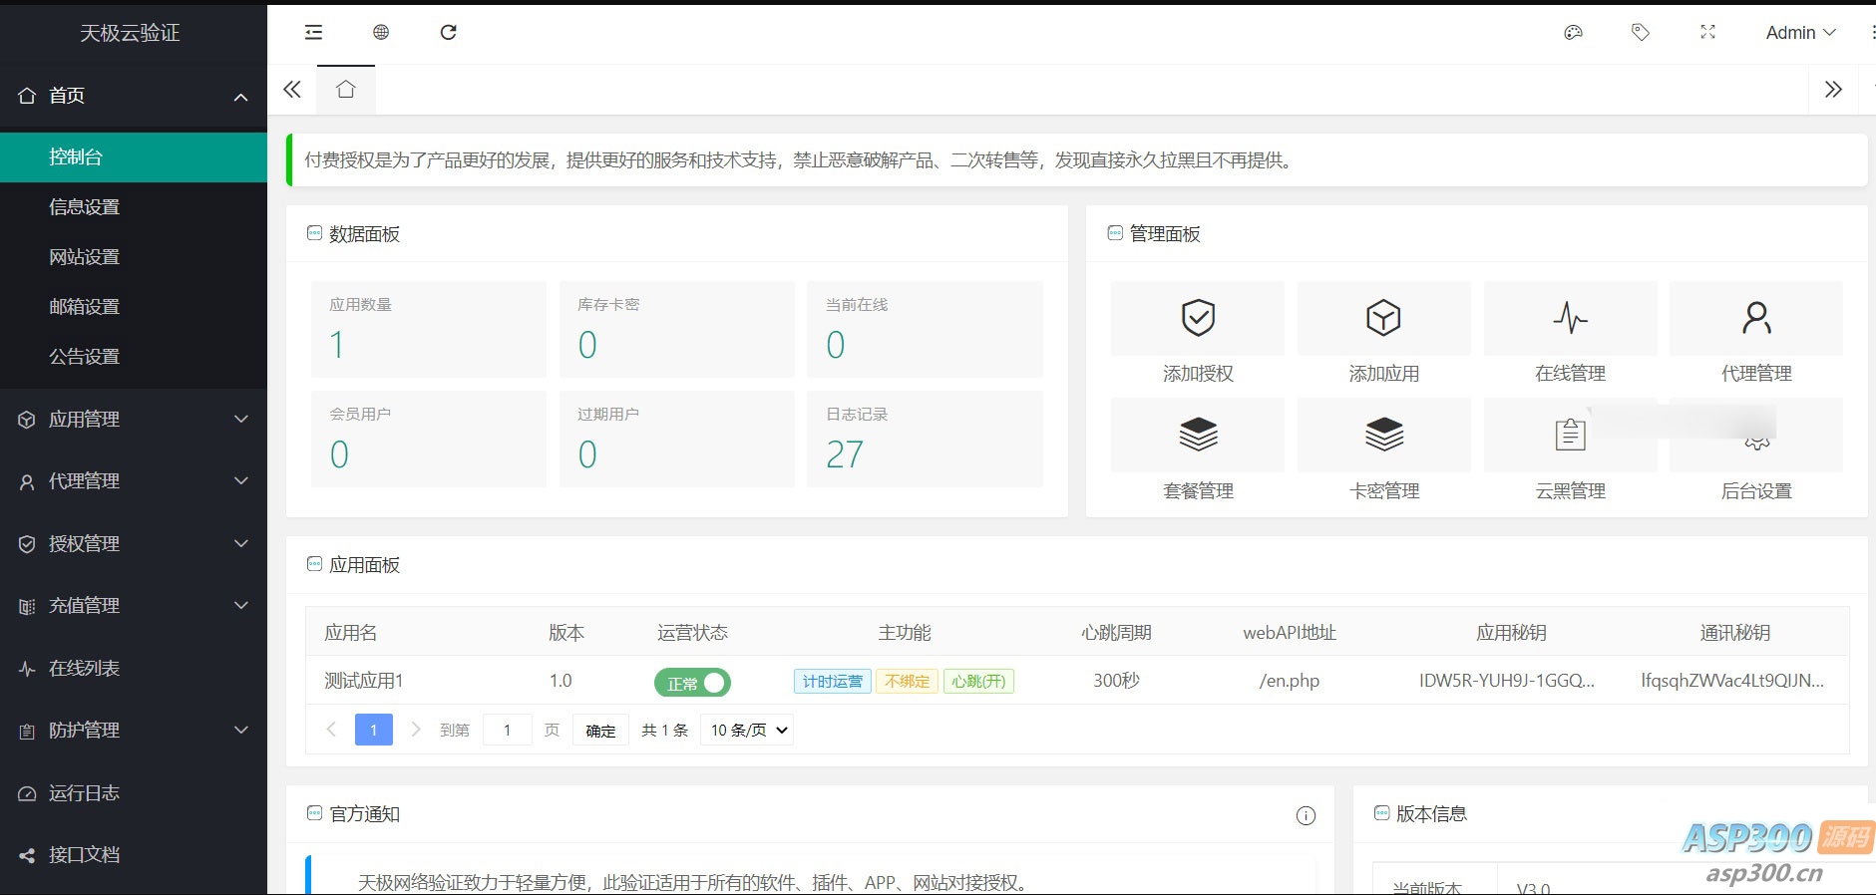
Task: Click the tag note icon
Action: [1640, 33]
